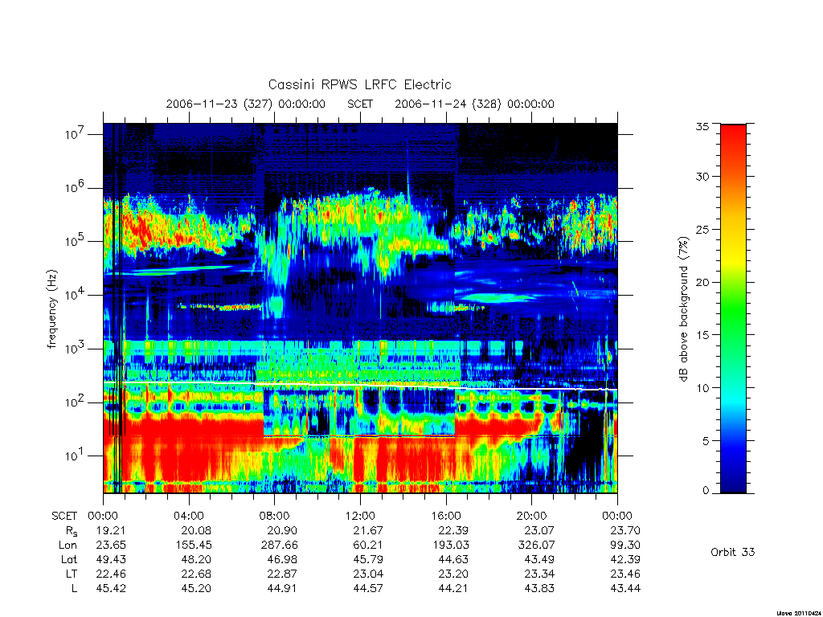Screen dimensions: 823x617
Task: Click the Lat value 44.63
Action: click(453, 559)
